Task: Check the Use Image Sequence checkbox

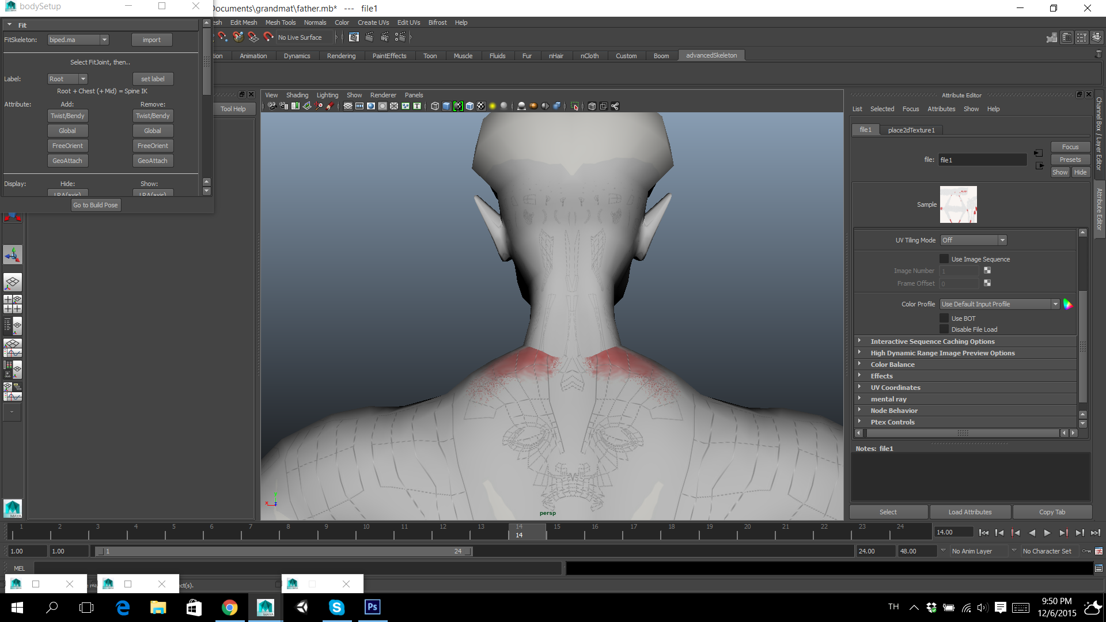Action: [944, 259]
